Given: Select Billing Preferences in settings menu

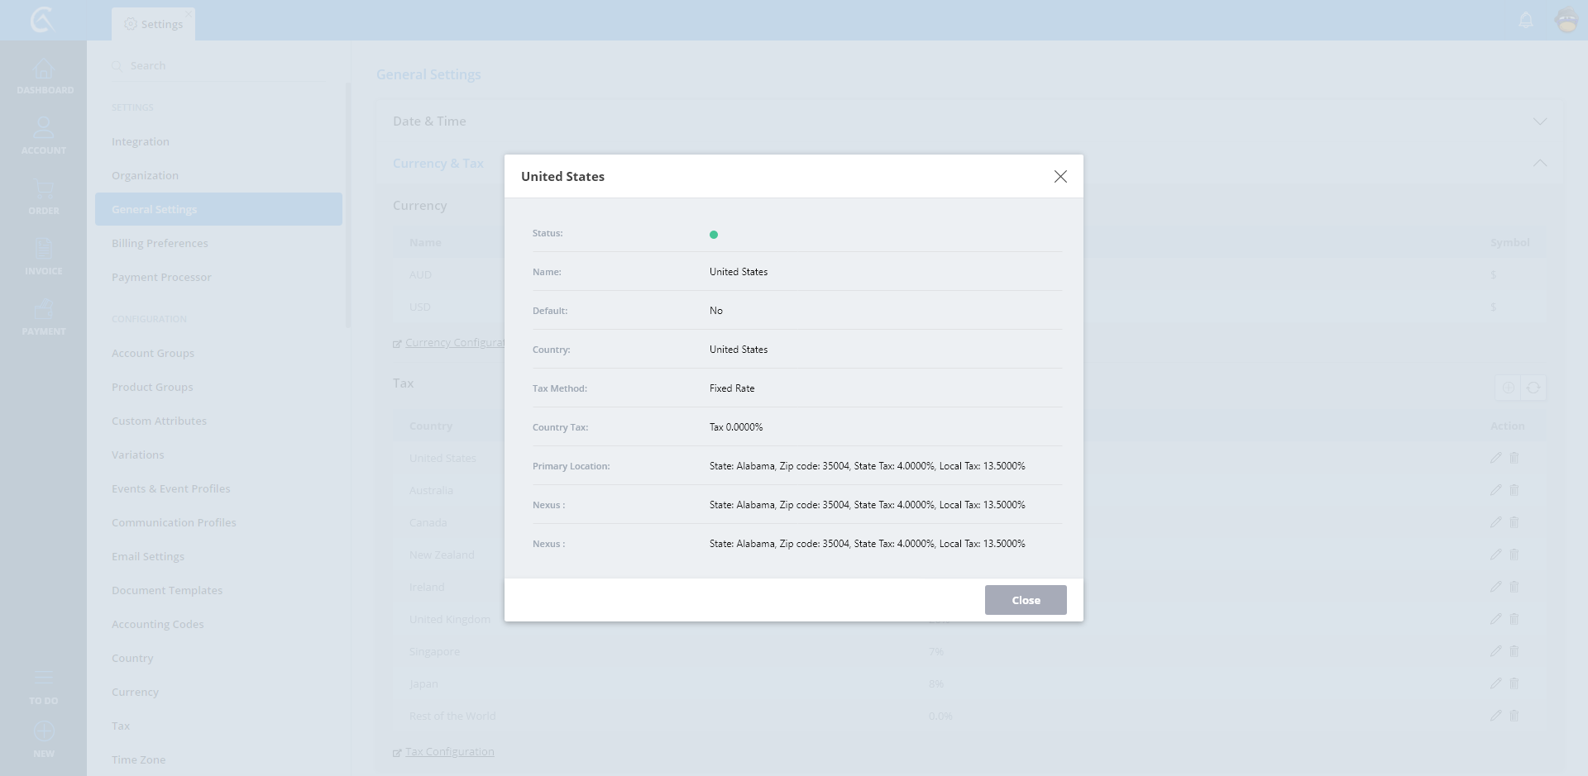Looking at the screenshot, I should coord(160,244).
